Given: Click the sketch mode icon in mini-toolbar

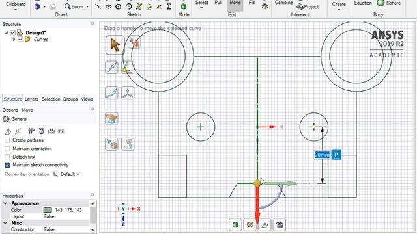Looking at the screenshot, I should (x=250, y=225).
